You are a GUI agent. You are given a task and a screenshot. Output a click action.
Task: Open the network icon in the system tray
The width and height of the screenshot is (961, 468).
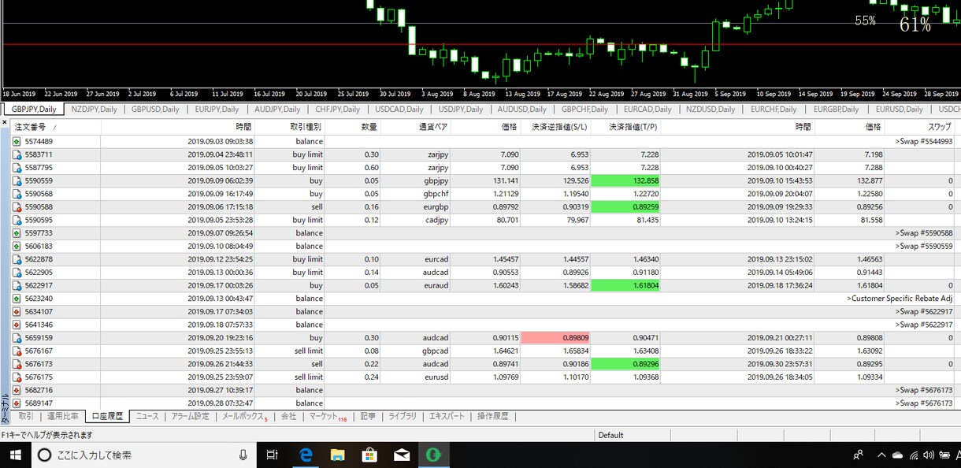pyautogui.click(x=913, y=455)
